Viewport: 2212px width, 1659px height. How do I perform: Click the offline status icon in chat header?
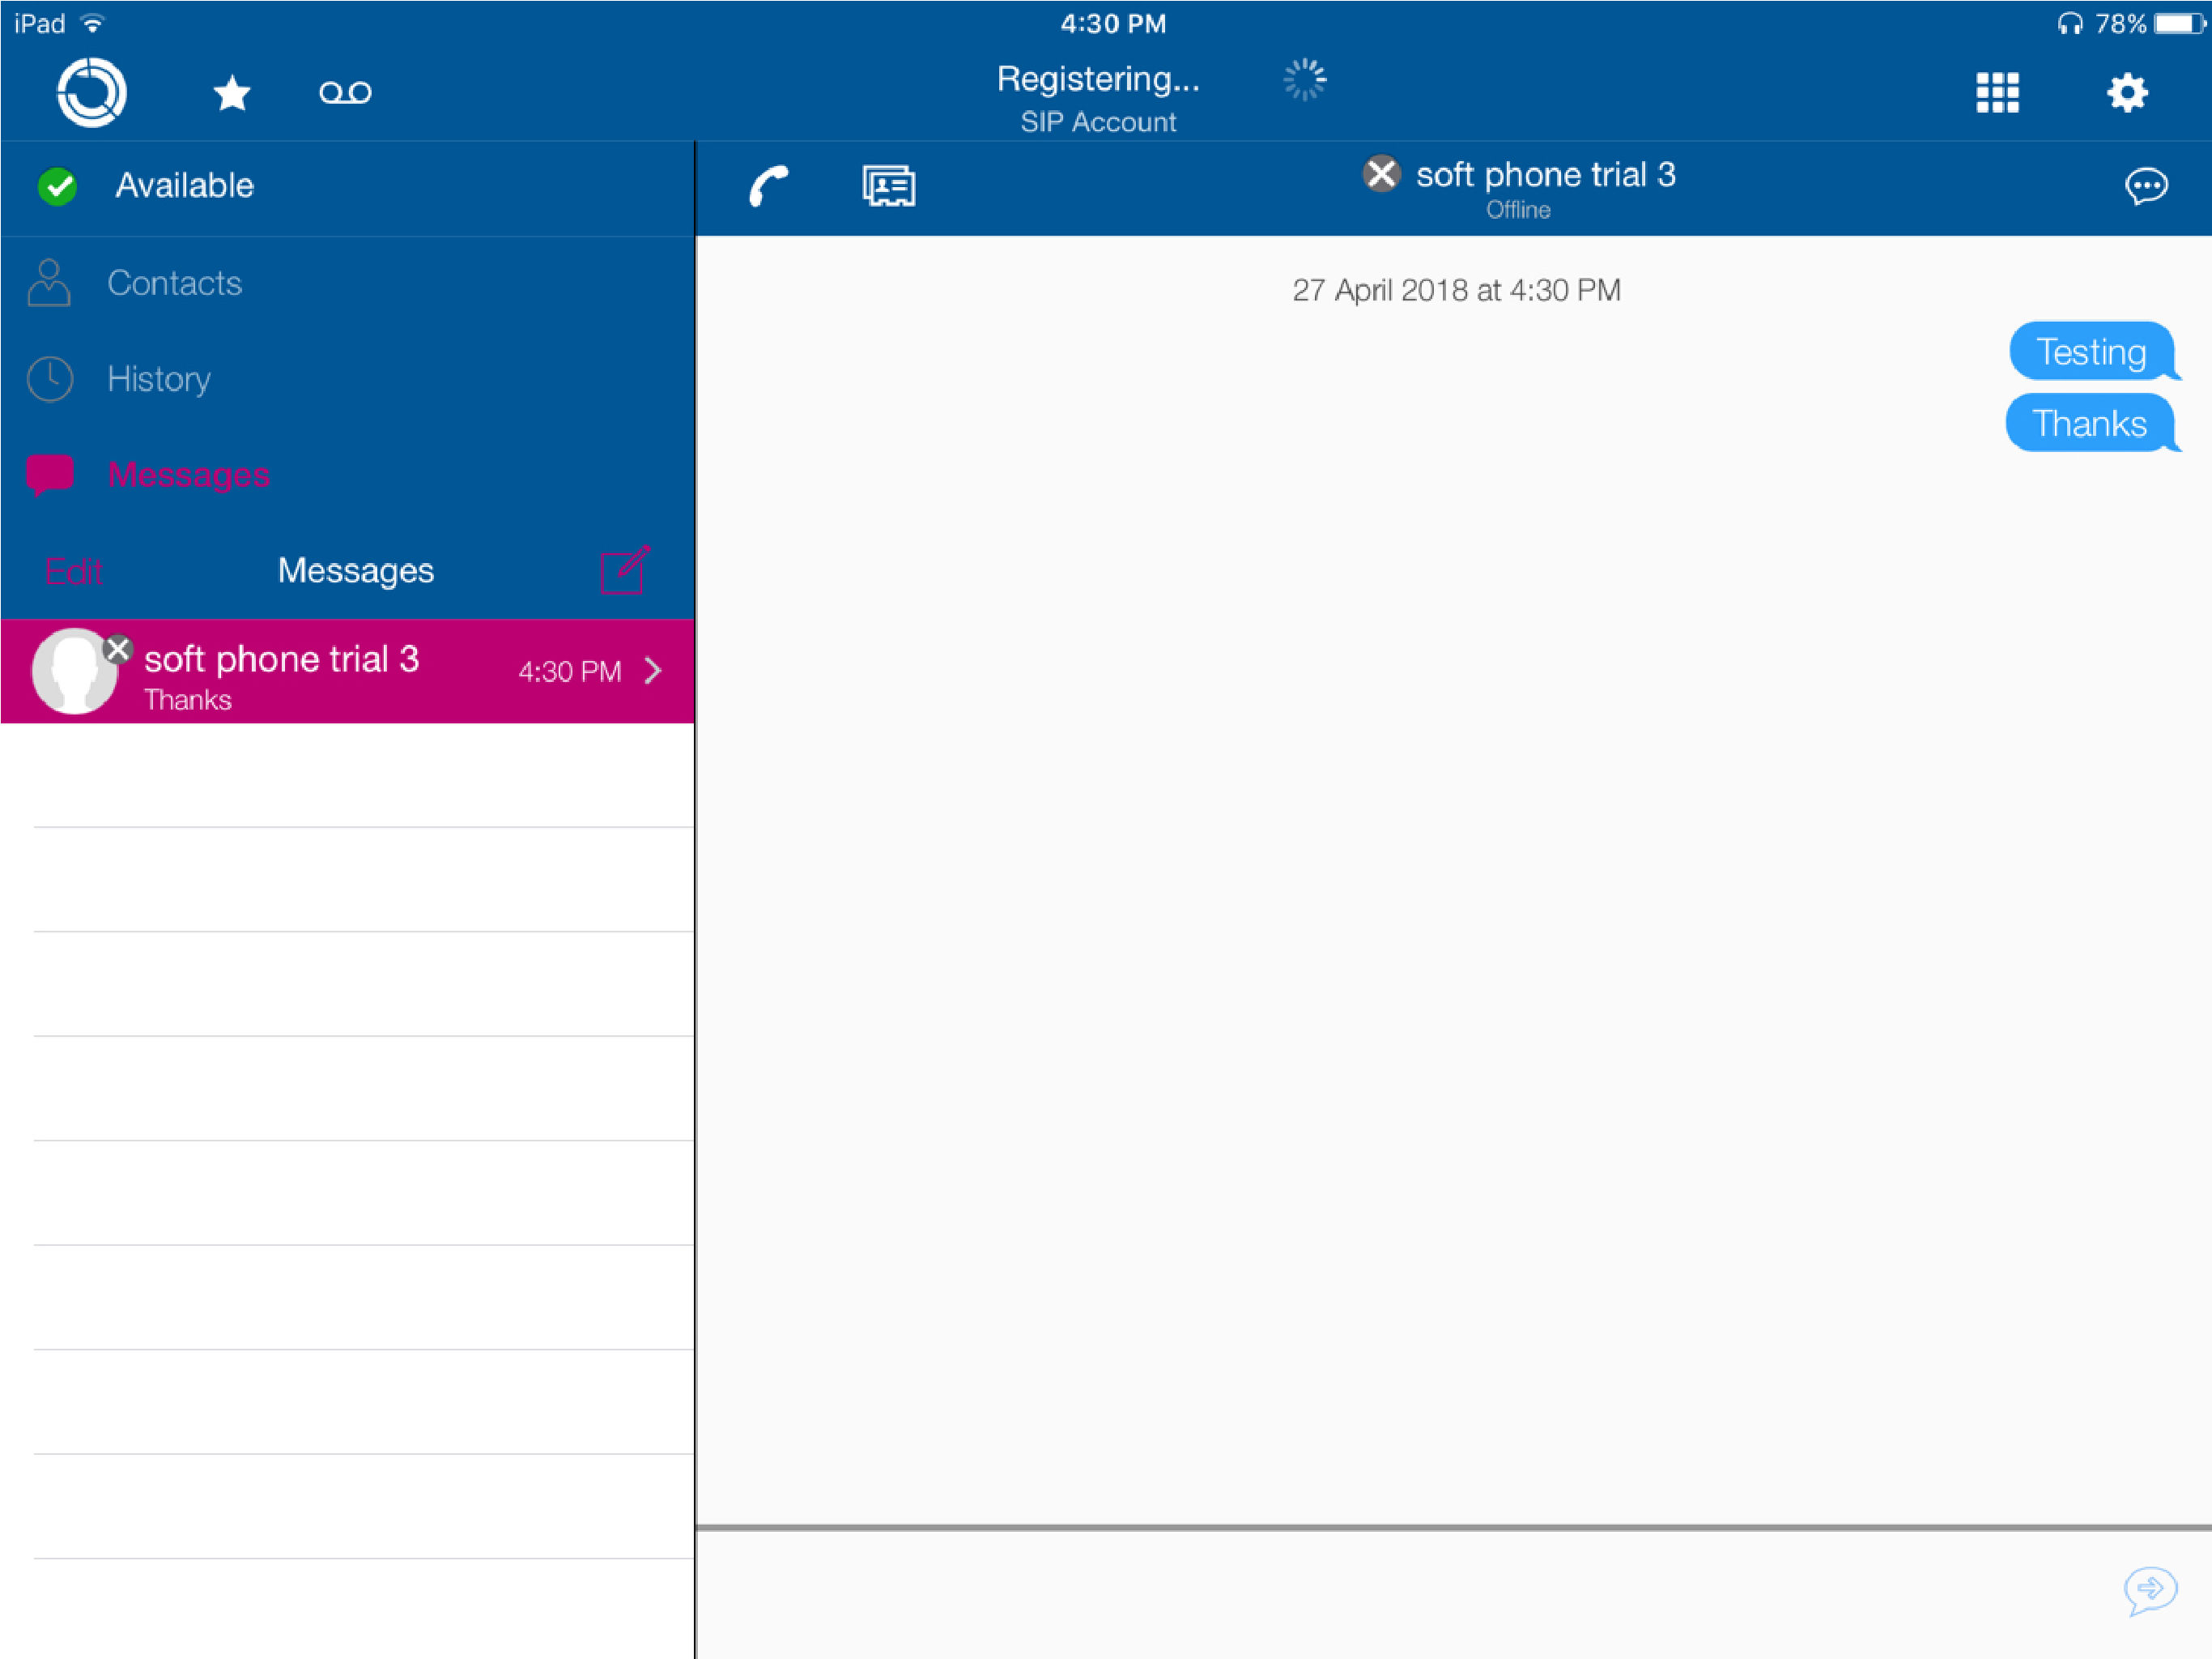point(1381,174)
